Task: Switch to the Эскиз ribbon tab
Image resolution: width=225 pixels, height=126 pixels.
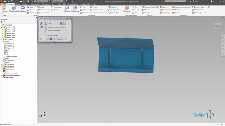Action: pos(18,4)
